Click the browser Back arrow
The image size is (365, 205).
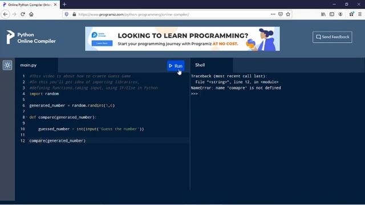[5, 14]
